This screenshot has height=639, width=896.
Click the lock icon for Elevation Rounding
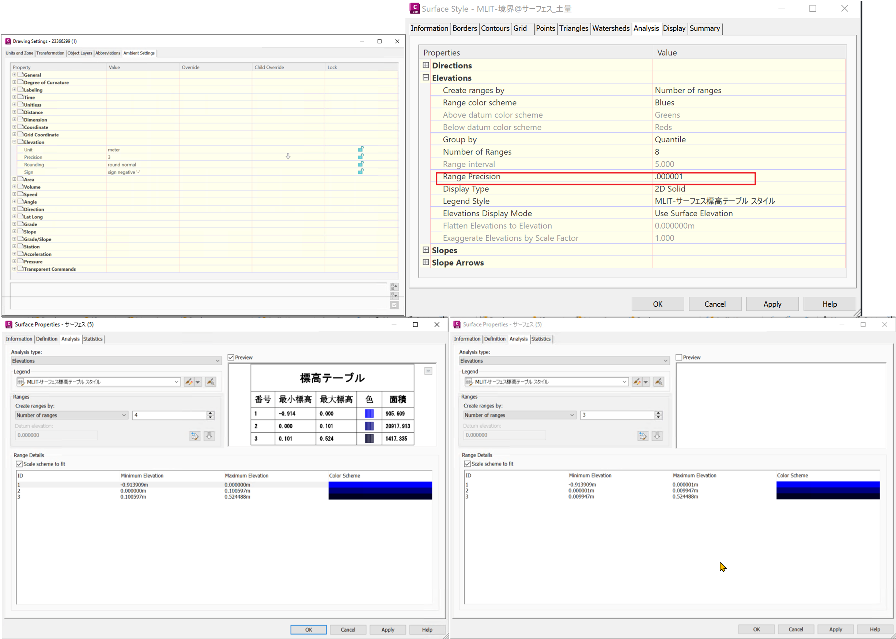click(360, 164)
